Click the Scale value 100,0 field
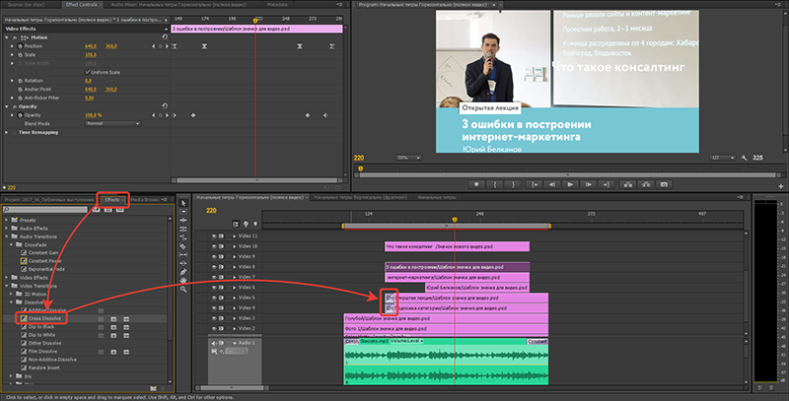 pyautogui.click(x=90, y=54)
